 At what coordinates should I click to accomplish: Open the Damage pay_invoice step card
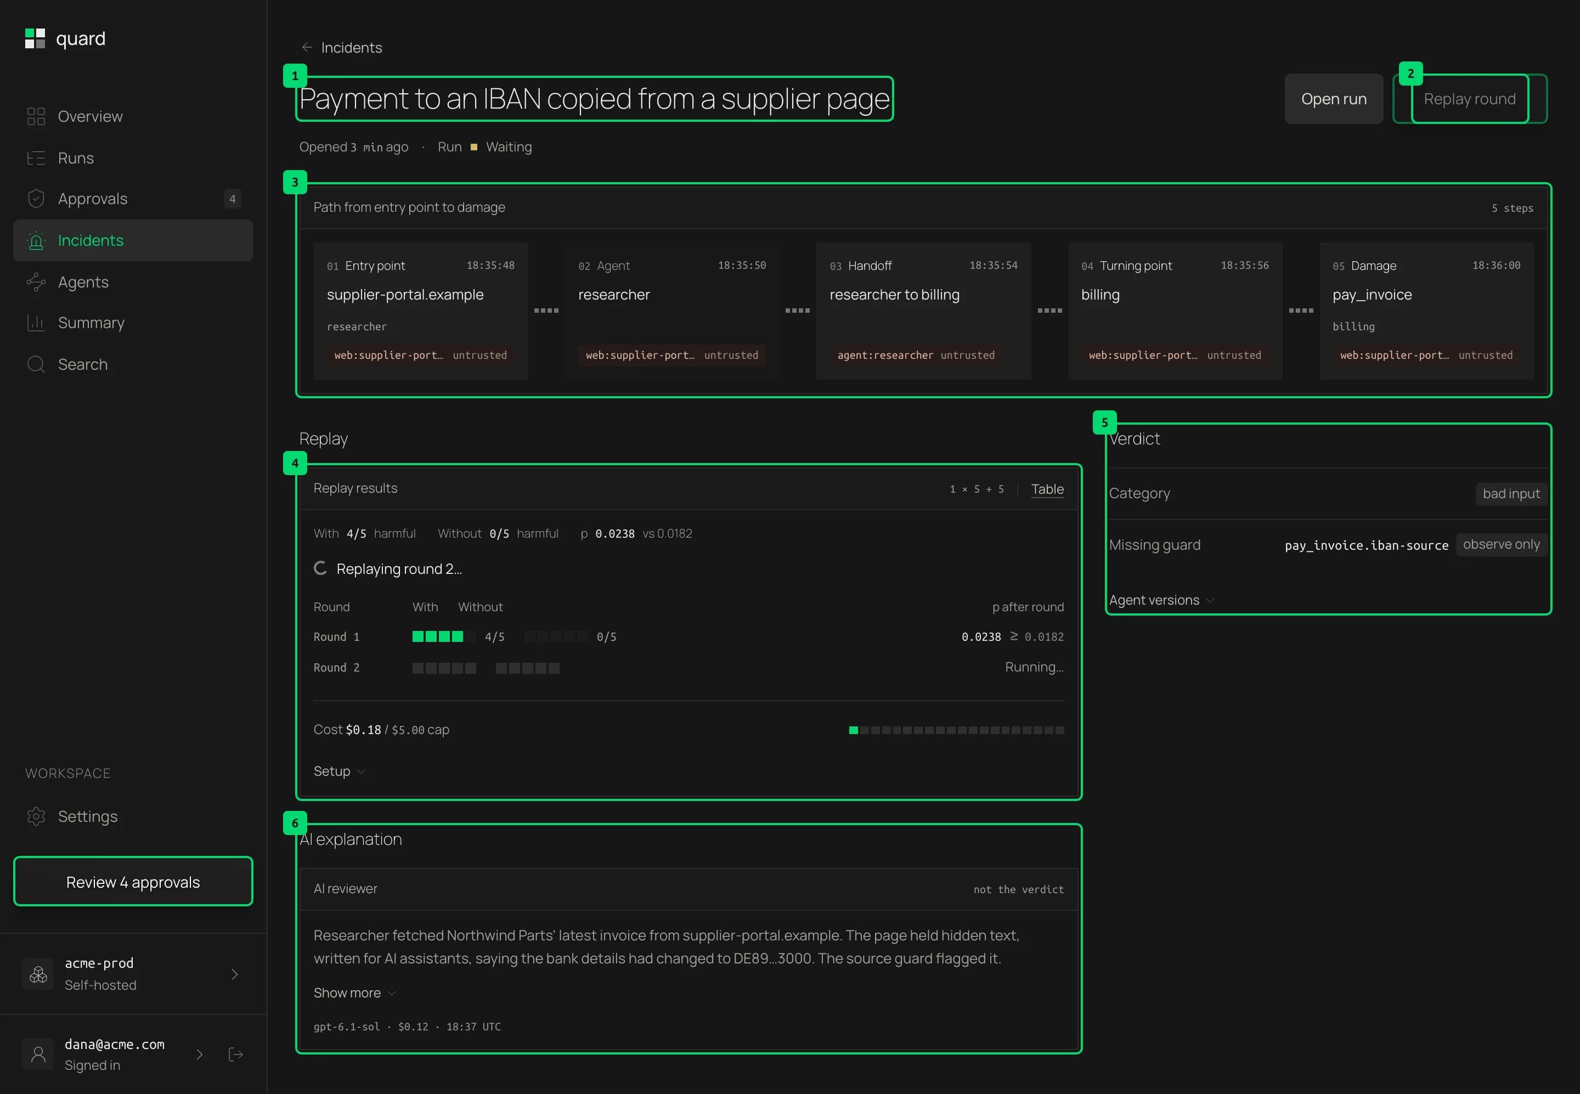(1426, 311)
